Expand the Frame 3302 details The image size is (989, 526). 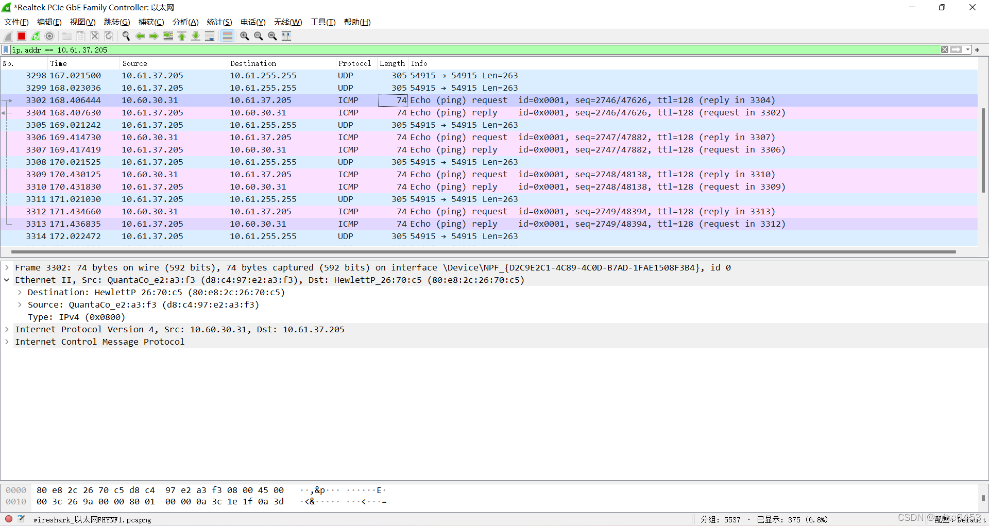tap(7, 268)
